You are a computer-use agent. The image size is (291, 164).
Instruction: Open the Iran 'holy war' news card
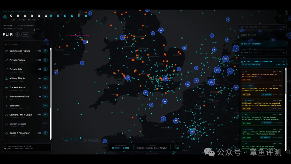click(262, 90)
